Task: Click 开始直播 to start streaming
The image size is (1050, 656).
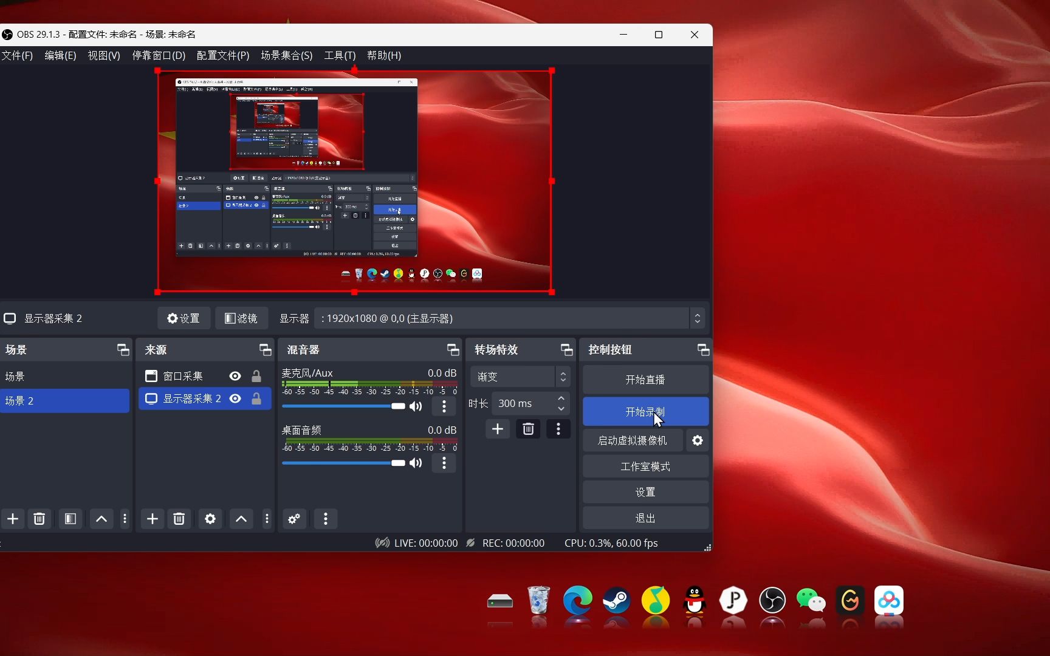Action: [x=645, y=380]
